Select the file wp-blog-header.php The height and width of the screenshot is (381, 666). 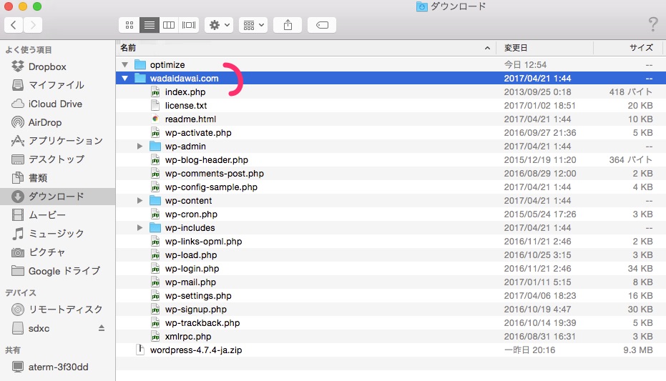[x=207, y=160]
